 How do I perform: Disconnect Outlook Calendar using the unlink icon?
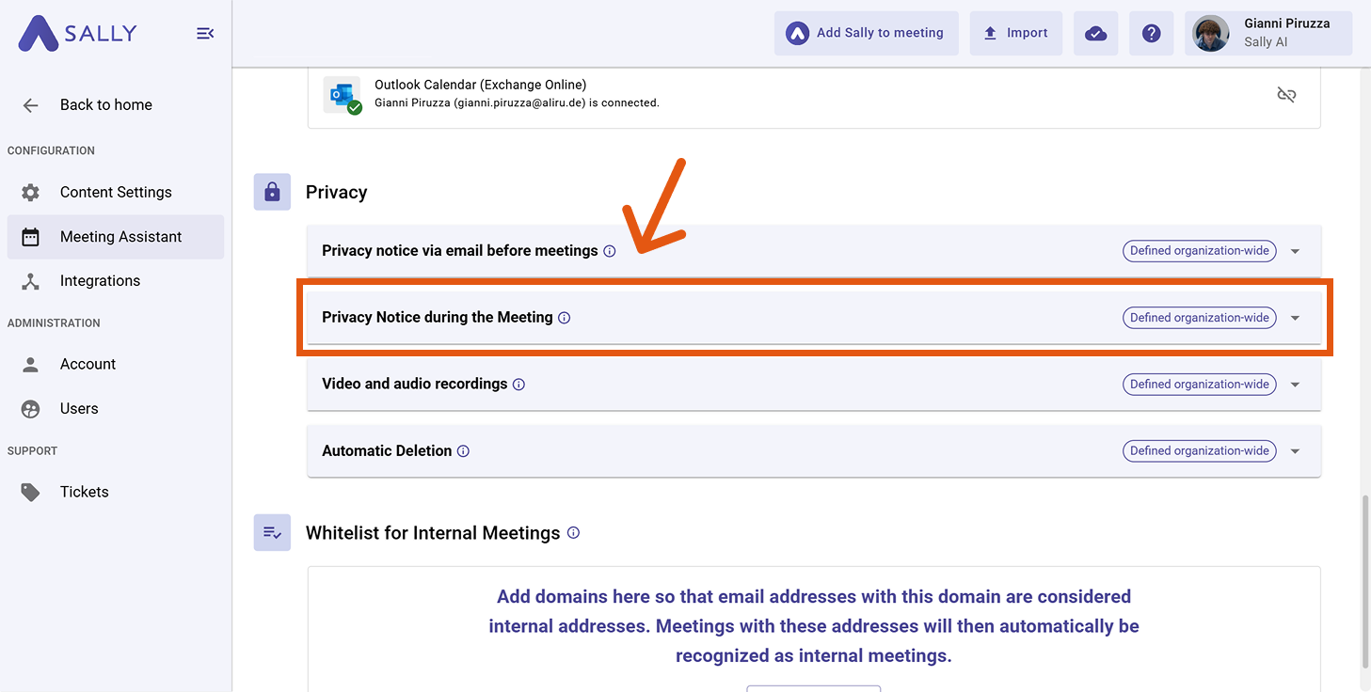pos(1286,94)
